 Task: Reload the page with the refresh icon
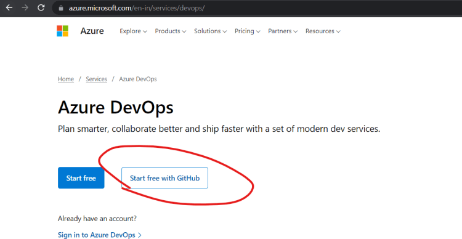point(41,7)
